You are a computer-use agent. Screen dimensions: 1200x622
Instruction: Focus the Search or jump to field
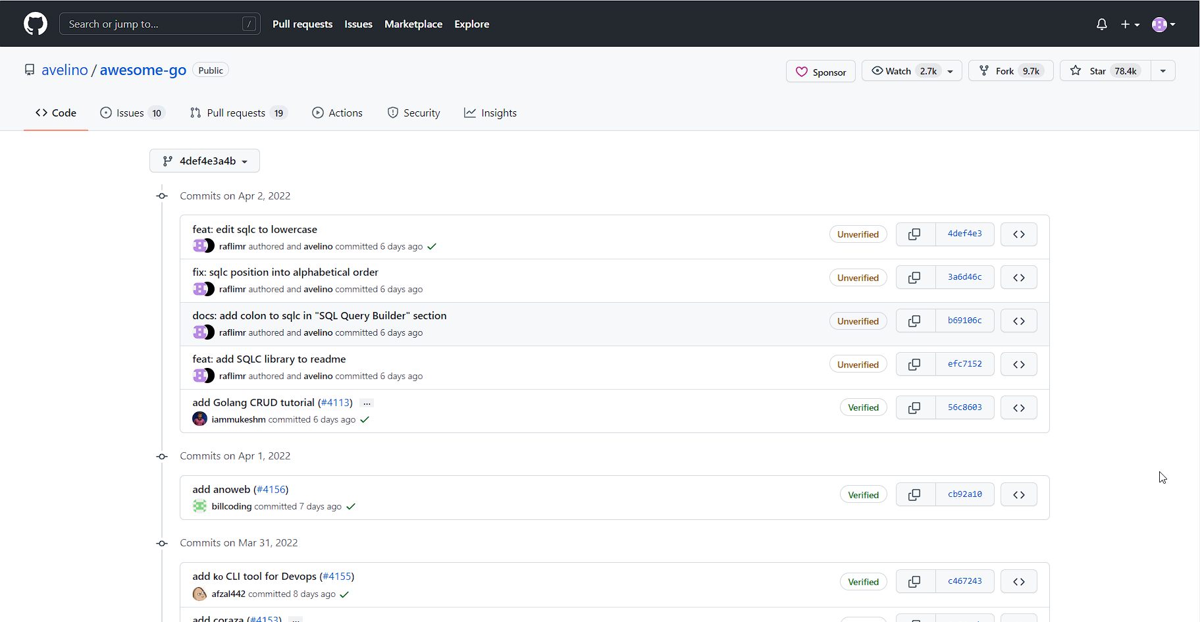160,24
